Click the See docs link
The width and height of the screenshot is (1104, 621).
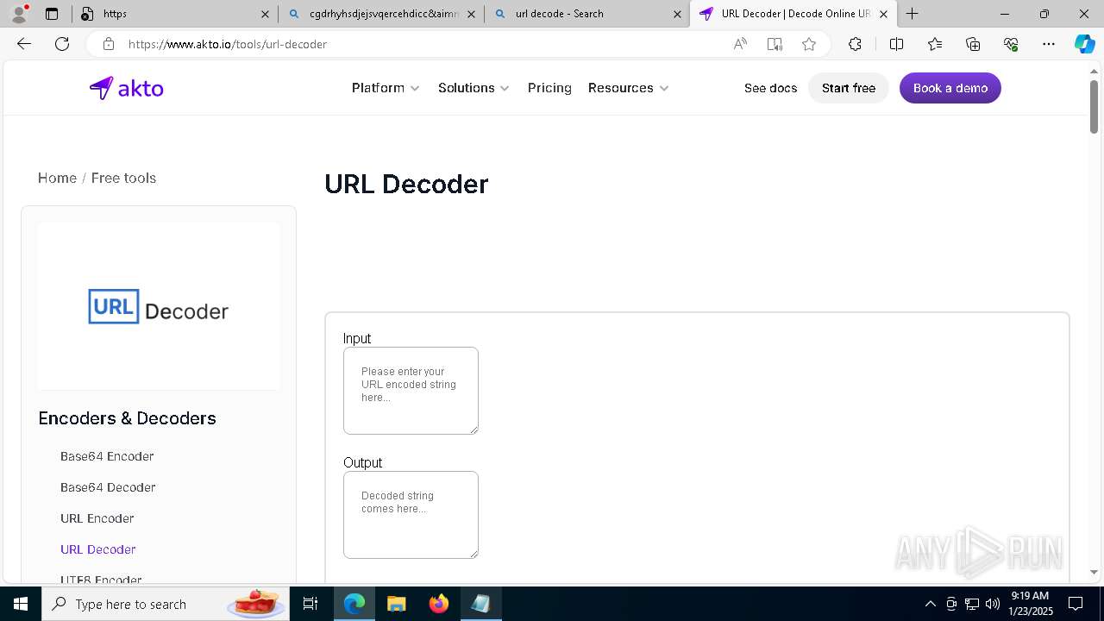[x=770, y=88]
